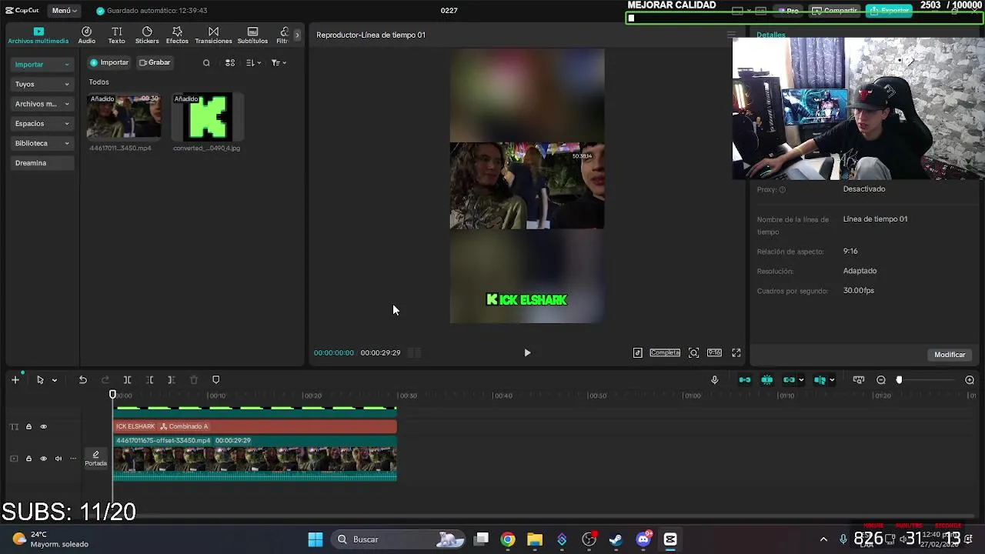Viewport: 985px width, 554px height.
Task: Expand the Biblioteca sidebar section
Action: click(42, 143)
